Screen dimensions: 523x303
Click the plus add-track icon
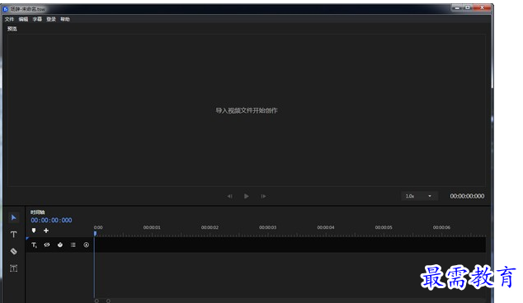pyautogui.click(x=46, y=231)
